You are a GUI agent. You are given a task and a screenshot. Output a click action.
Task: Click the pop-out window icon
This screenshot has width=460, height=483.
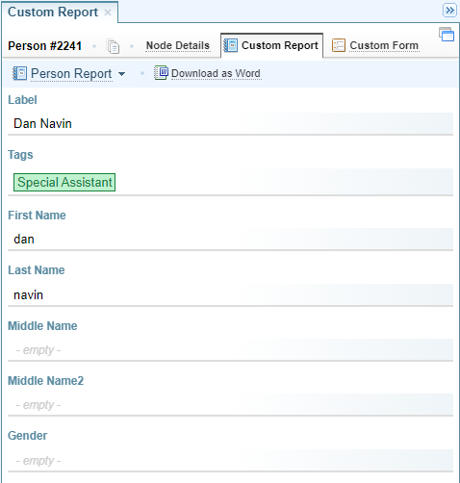pos(447,35)
